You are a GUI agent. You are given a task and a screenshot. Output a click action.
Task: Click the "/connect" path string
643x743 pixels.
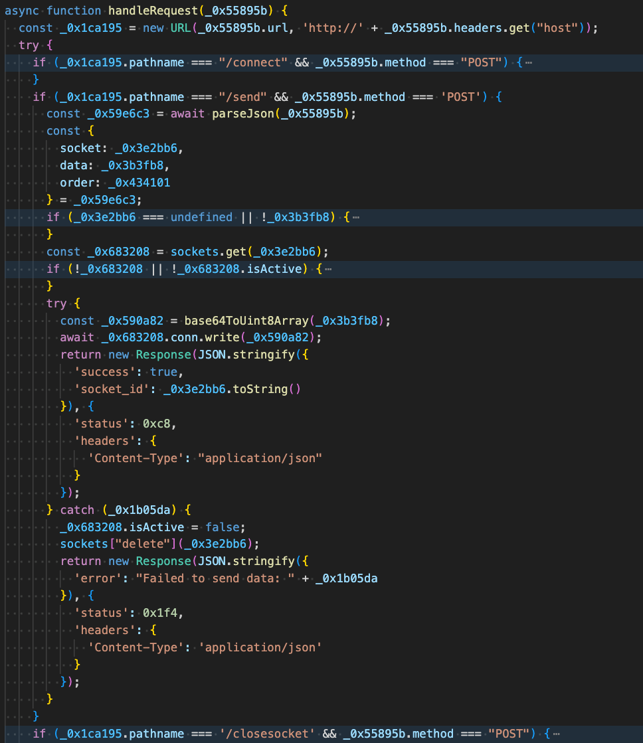coord(253,62)
